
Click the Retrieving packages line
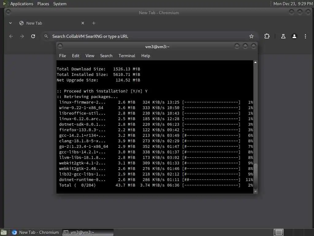(x=87, y=97)
